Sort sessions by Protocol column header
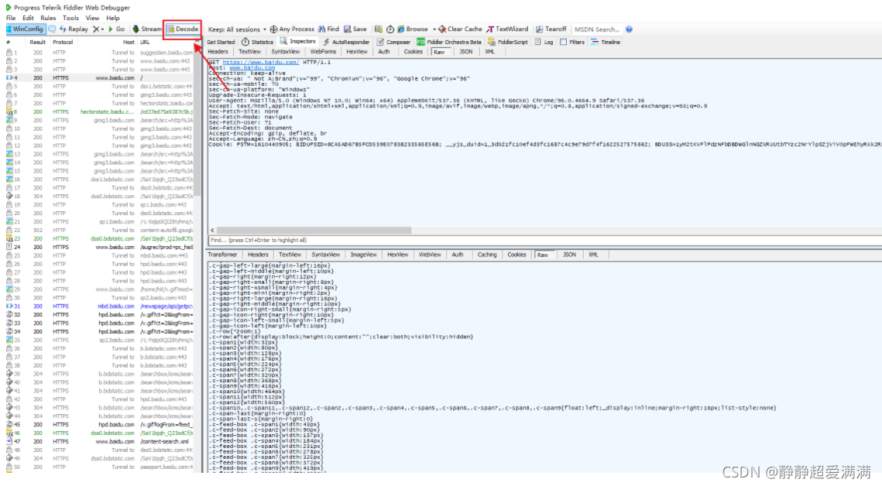The image size is (882, 486). (63, 42)
